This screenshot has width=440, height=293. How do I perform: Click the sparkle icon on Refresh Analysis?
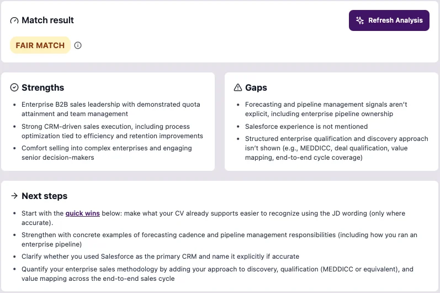360,20
